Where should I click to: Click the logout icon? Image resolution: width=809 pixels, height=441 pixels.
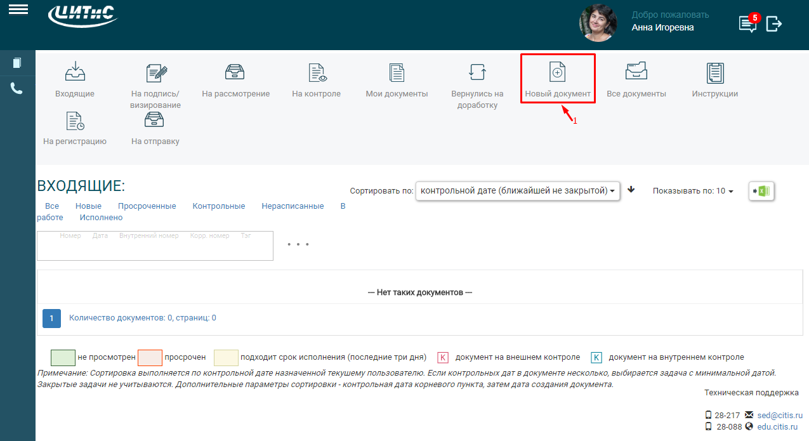[774, 24]
